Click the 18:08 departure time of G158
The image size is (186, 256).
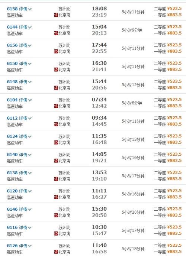click(x=99, y=9)
